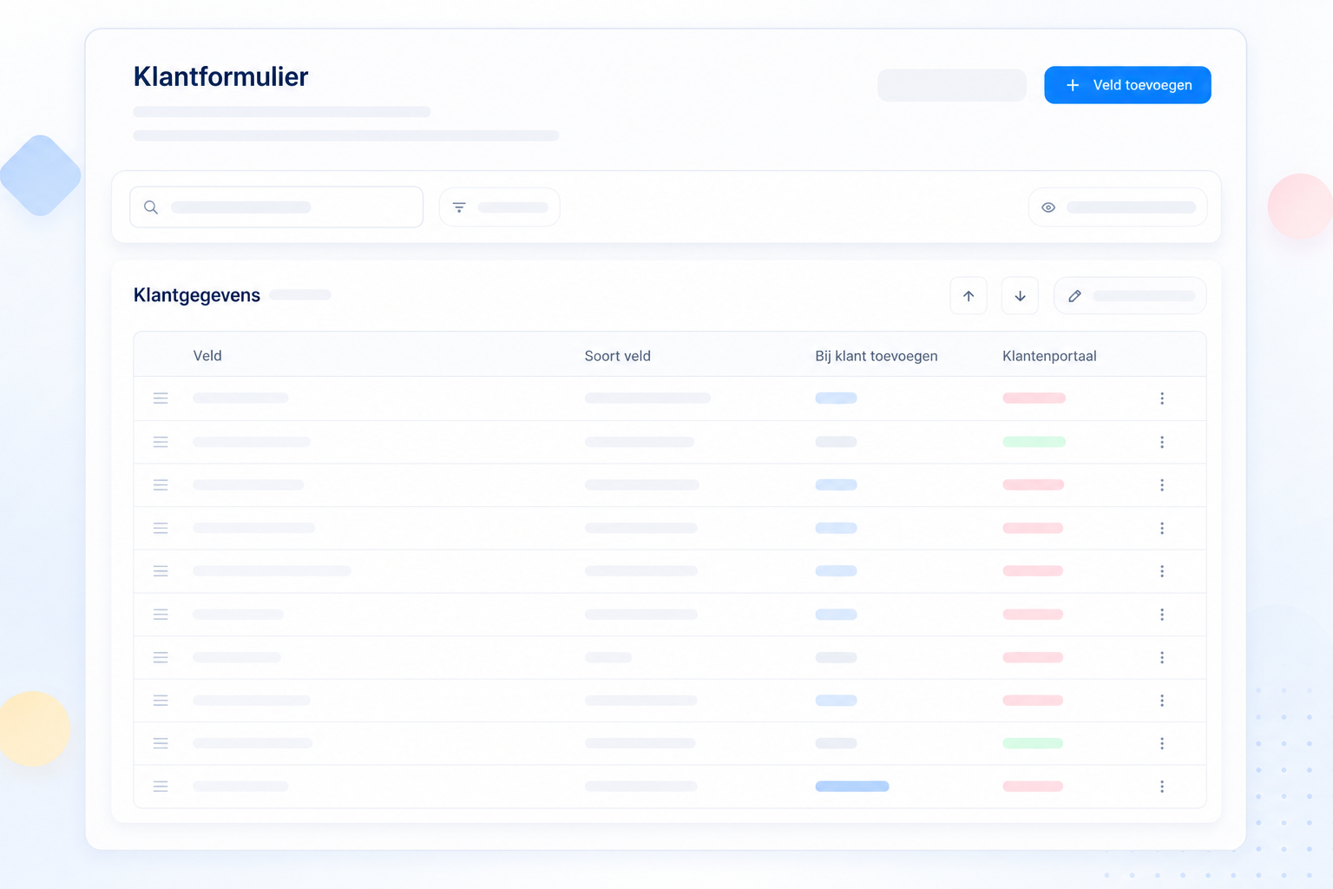Click the "Veld" column header
The image size is (1333, 889).
[207, 356]
